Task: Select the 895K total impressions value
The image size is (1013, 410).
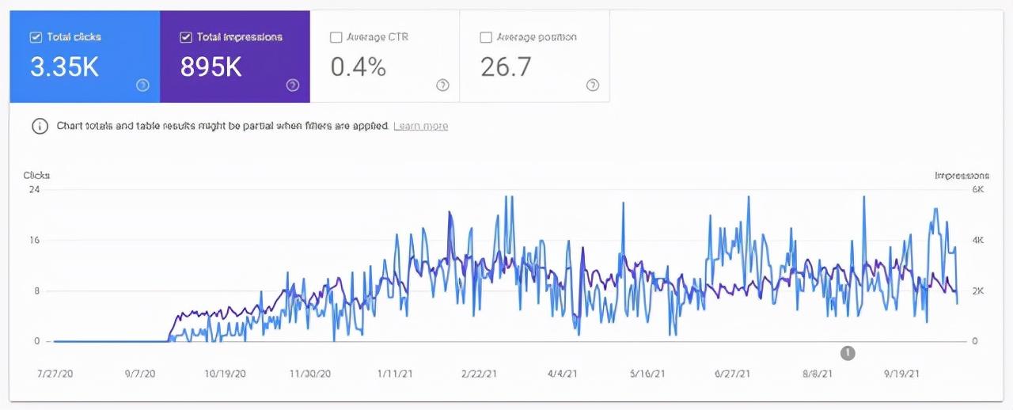Action: coord(211,67)
